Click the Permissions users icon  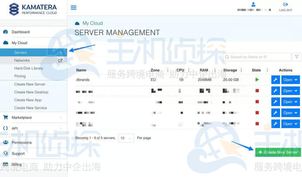(6, 142)
